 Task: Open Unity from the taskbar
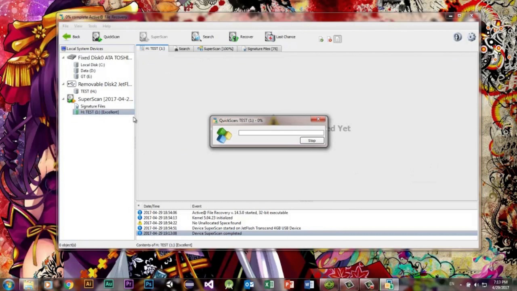click(x=169, y=285)
